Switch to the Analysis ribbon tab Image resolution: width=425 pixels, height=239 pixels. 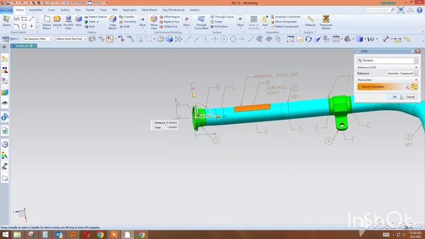coord(195,10)
